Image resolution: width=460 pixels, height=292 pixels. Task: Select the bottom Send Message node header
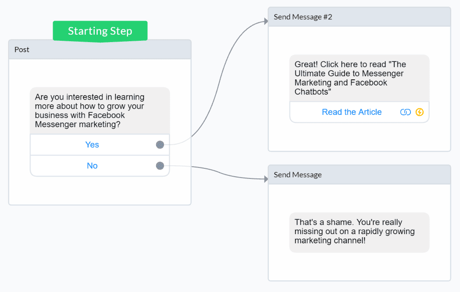coord(359,175)
